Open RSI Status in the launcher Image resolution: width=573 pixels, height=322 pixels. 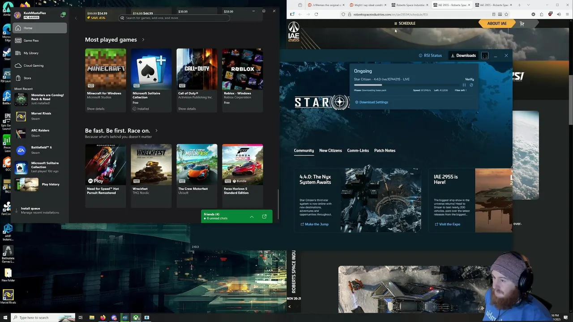pos(430,55)
